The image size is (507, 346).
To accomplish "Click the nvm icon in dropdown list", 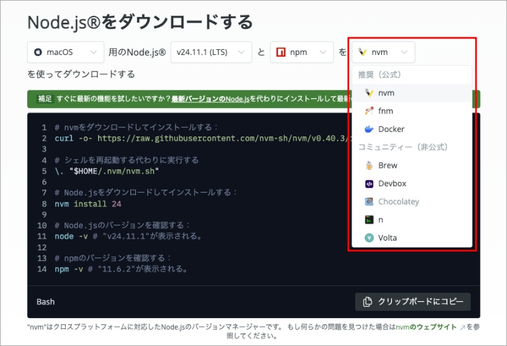I will [x=369, y=93].
